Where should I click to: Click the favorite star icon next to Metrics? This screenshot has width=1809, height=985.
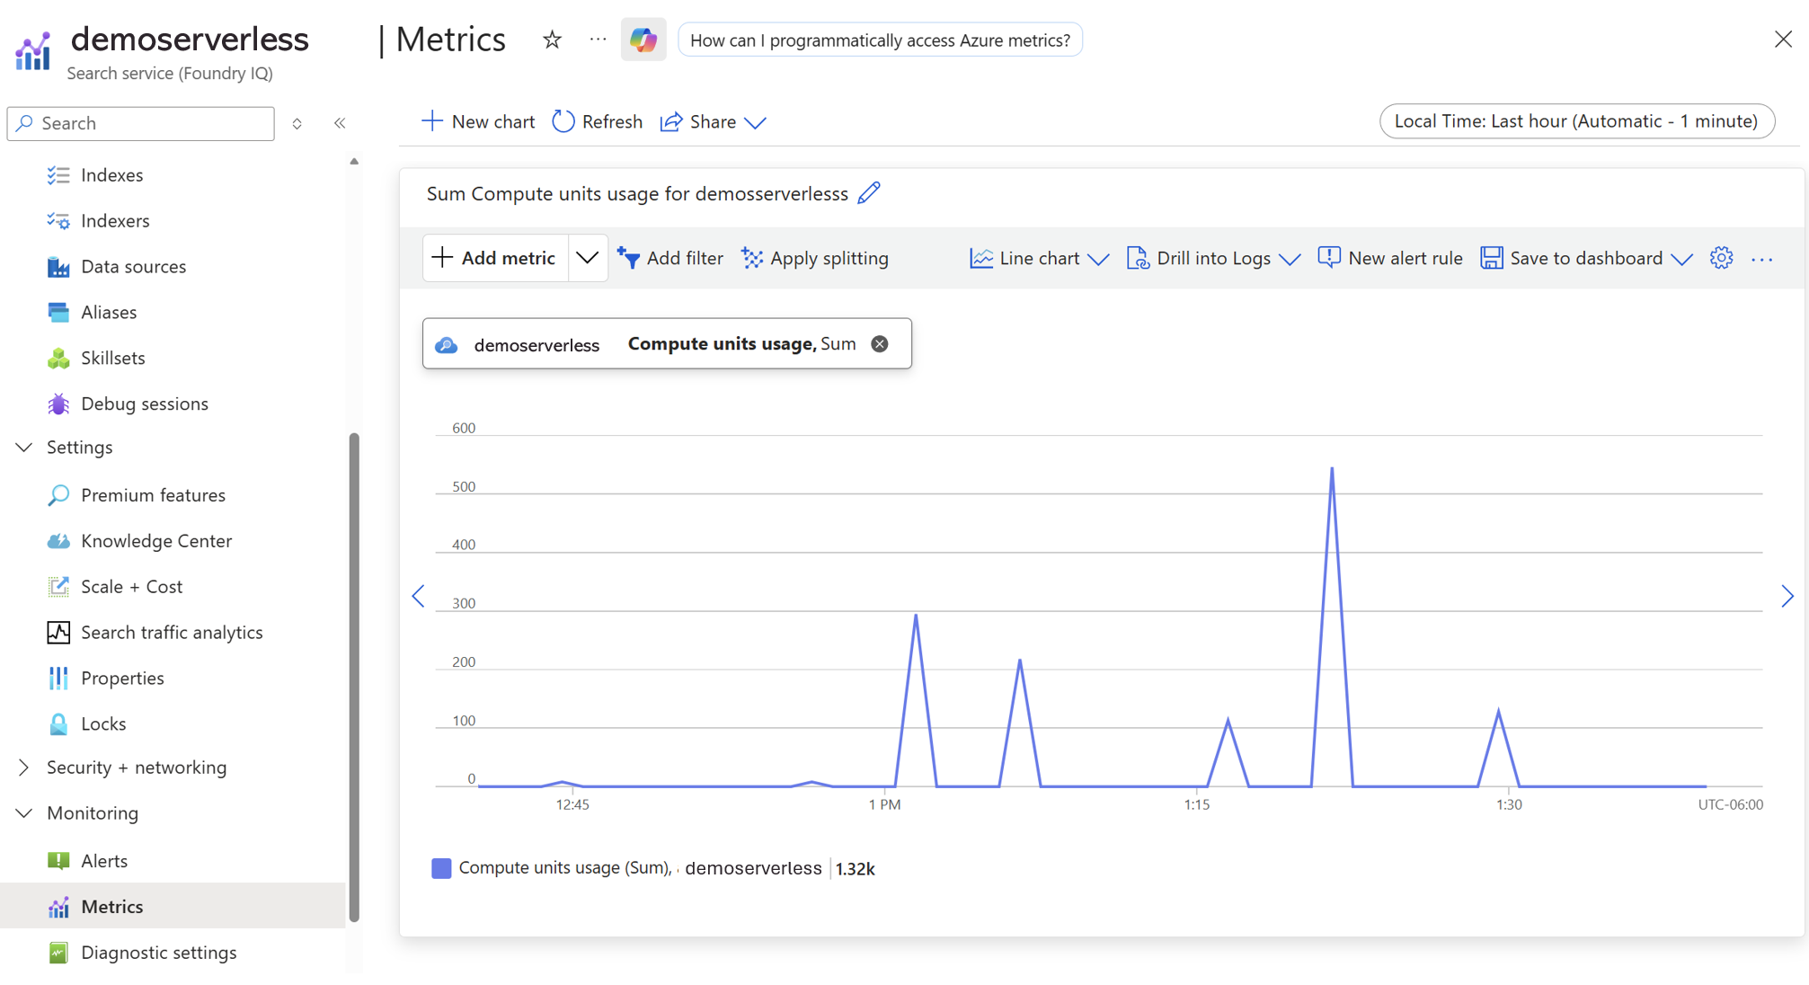click(552, 40)
